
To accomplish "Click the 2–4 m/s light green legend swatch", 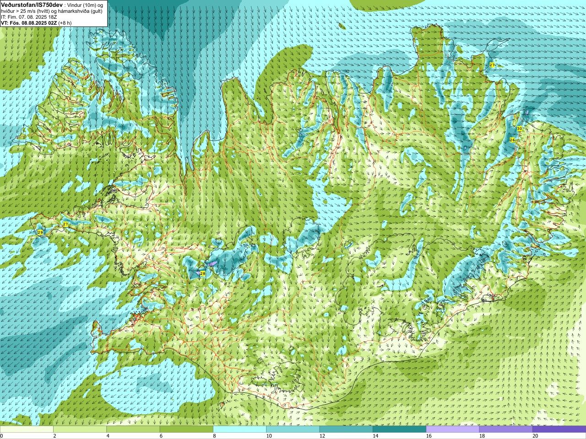I will 80,429.
